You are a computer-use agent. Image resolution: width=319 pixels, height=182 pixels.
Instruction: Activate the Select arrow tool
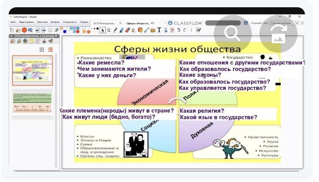click(x=103, y=30)
